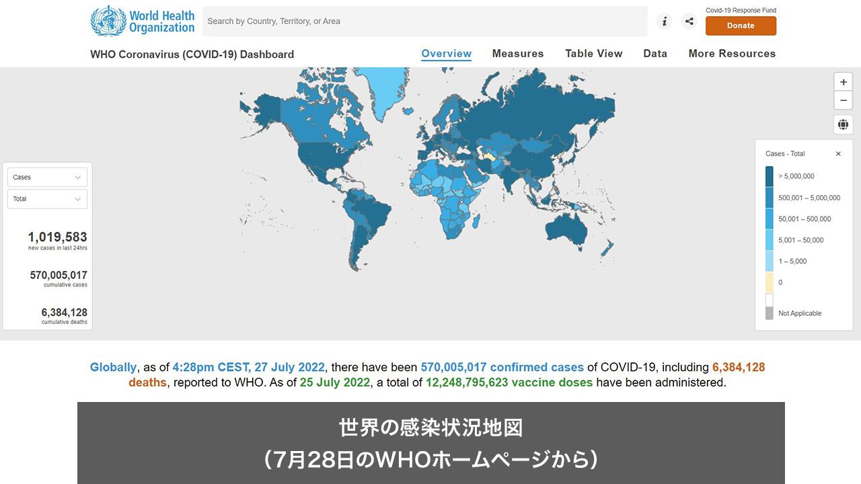Open the Table View tab

[594, 54]
